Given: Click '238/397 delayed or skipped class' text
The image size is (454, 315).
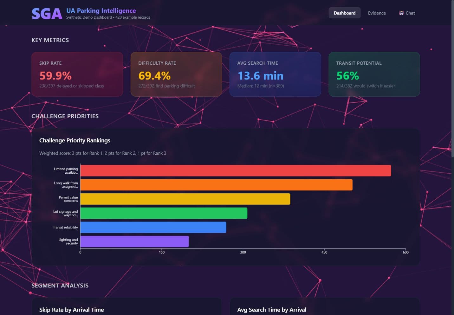Looking at the screenshot, I should click(71, 86).
